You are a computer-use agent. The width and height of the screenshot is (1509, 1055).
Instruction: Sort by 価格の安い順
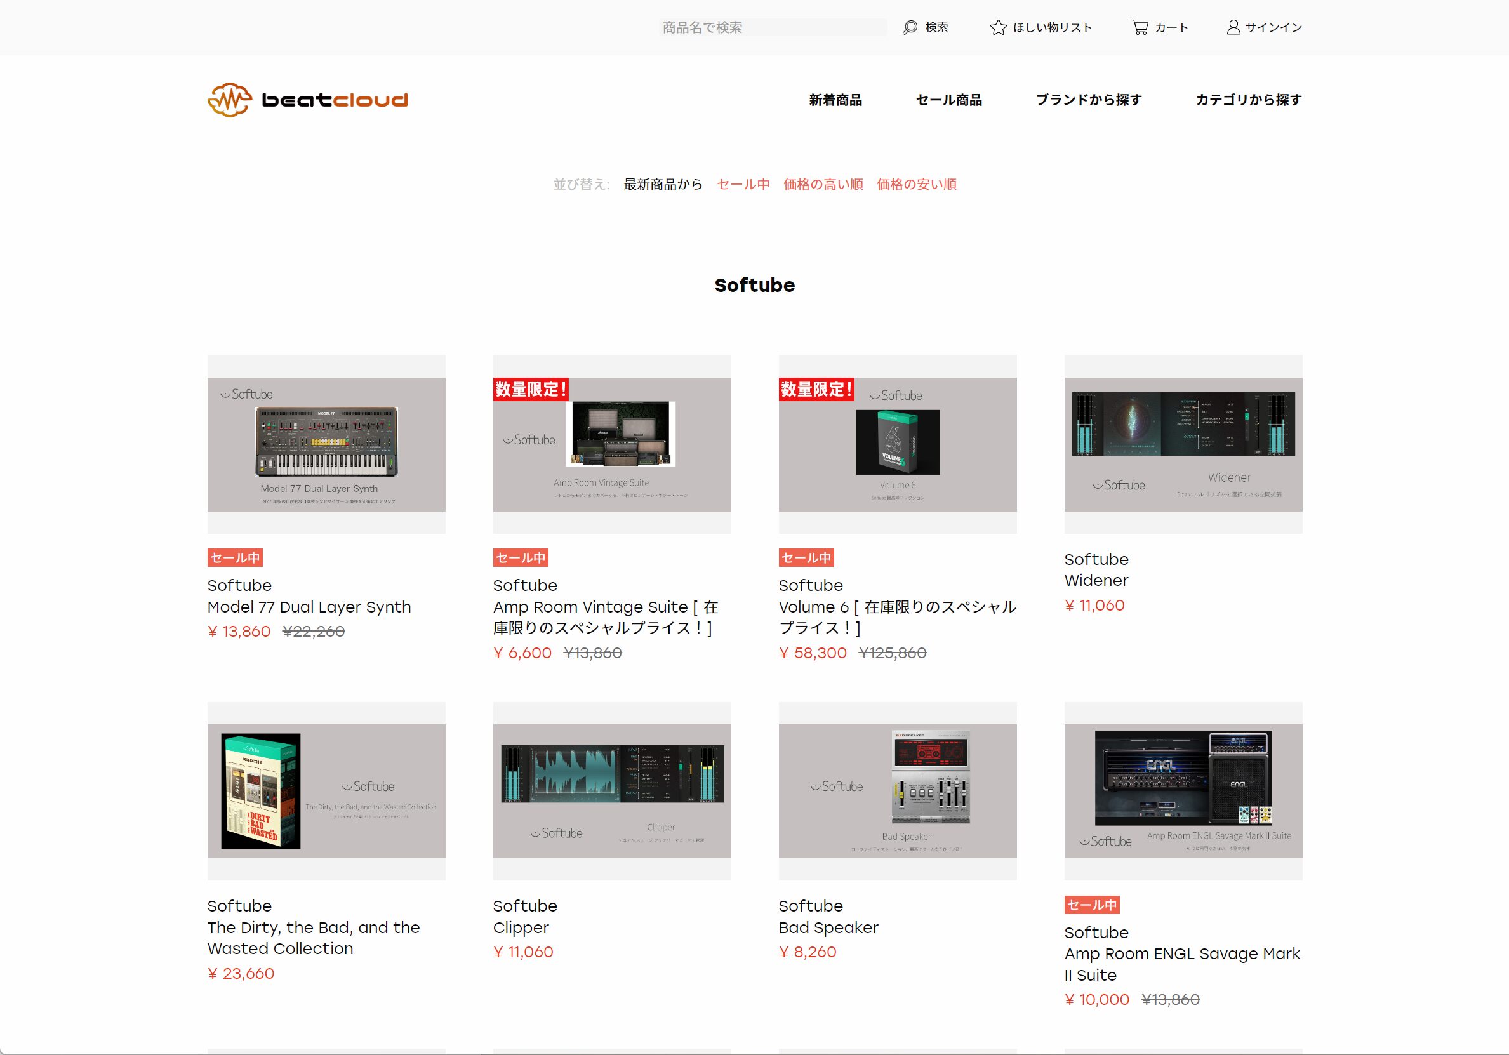coord(916,184)
